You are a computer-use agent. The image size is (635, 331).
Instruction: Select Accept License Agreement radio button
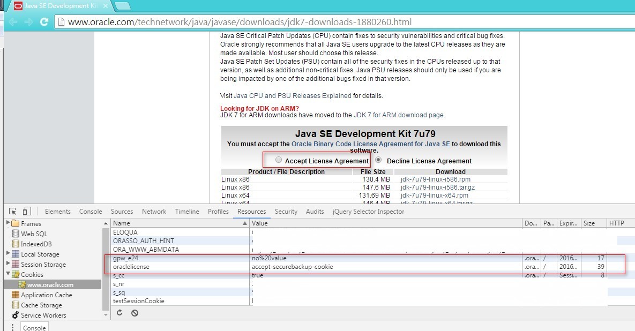click(279, 160)
